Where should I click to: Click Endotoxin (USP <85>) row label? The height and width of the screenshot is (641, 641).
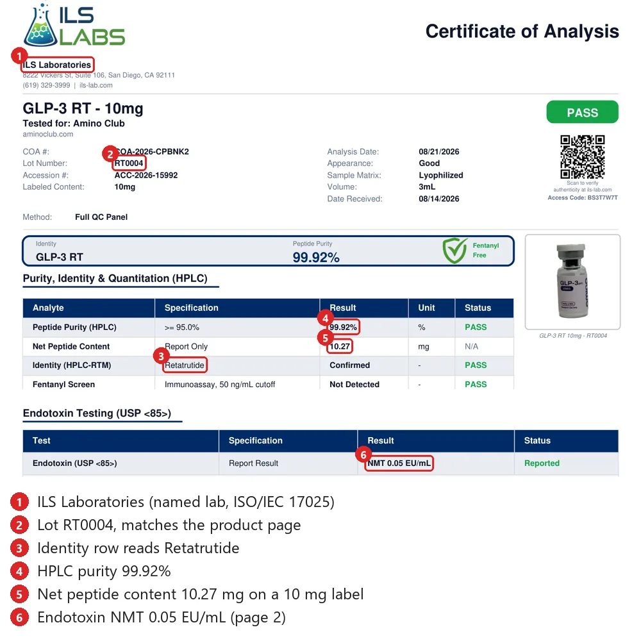75,463
